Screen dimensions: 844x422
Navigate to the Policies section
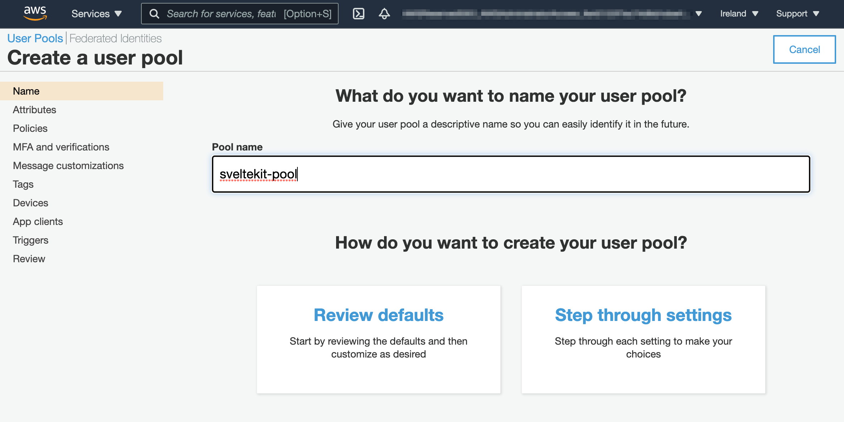click(x=30, y=128)
